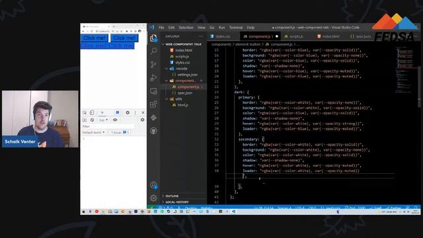Screen dimensions: 423x238
Task: Open the Run and Debug view
Action: [154, 78]
